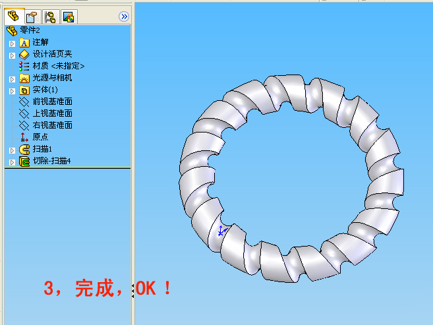Select the 扫描1 feature label
This screenshot has width=433, height=325.
point(42,149)
